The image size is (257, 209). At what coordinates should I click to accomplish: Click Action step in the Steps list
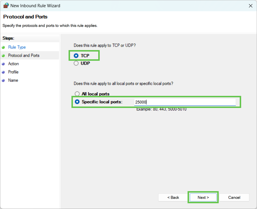tap(14, 64)
